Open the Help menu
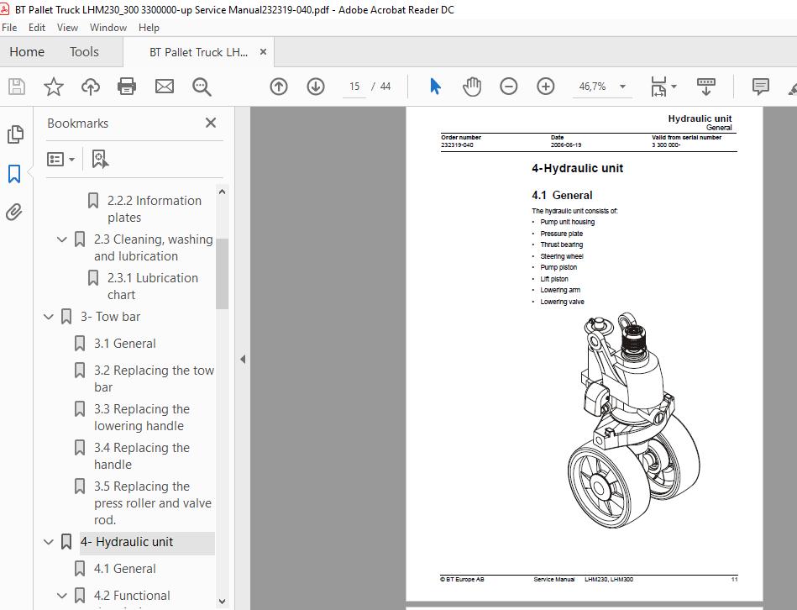 (149, 28)
